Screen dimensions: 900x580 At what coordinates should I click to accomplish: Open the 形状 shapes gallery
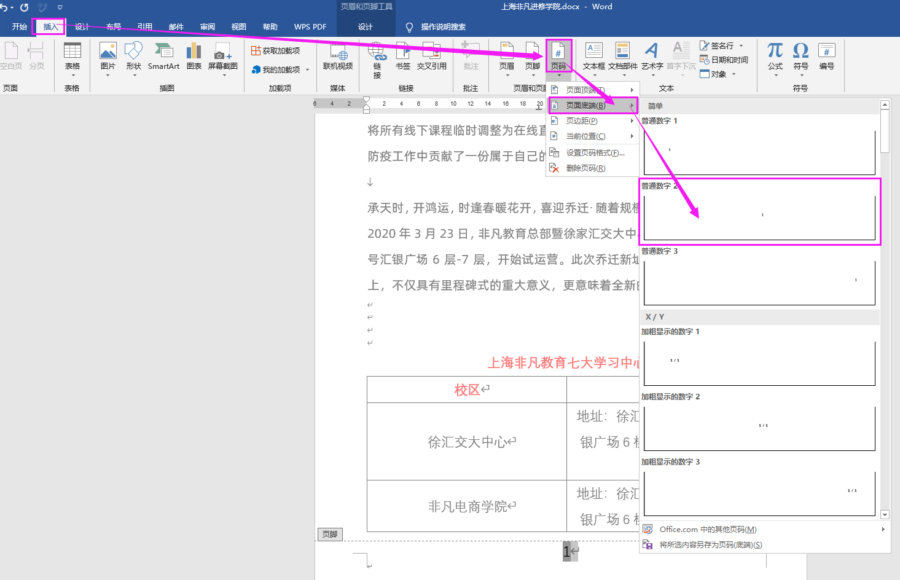(133, 59)
